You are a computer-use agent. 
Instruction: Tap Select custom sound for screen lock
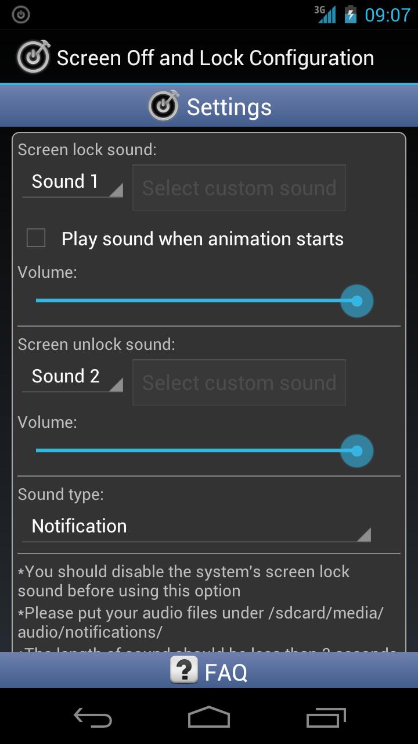click(x=239, y=188)
